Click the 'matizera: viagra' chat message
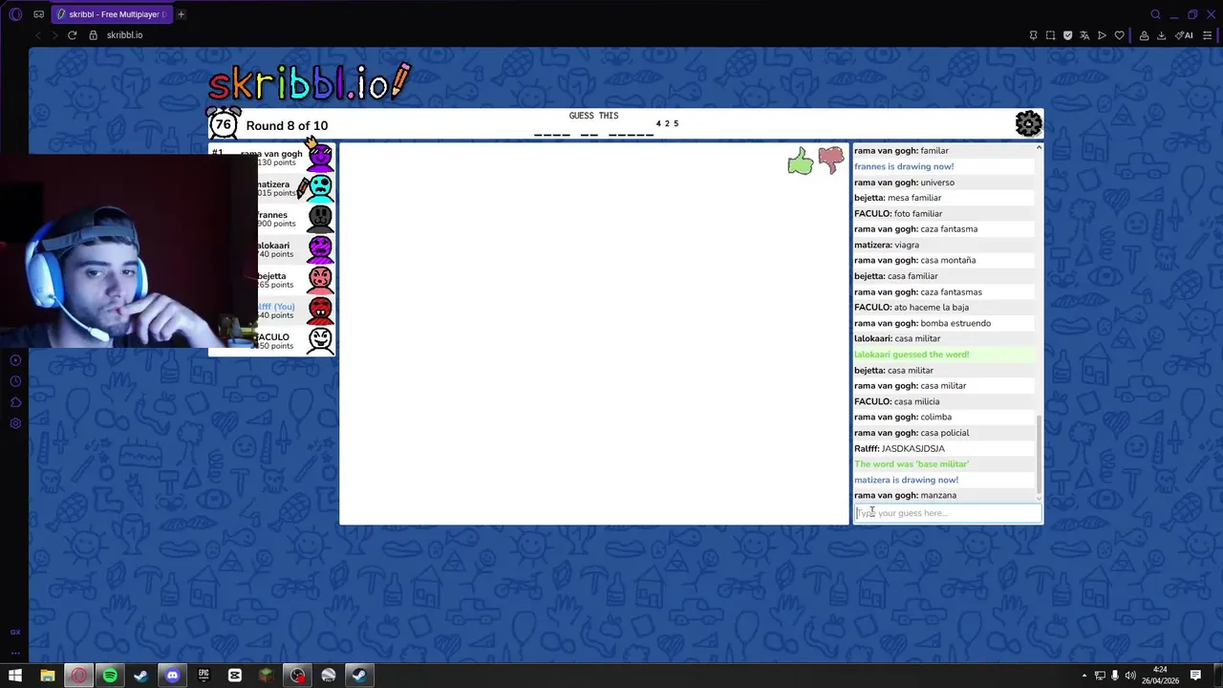This screenshot has width=1223, height=688. (887, 245)
